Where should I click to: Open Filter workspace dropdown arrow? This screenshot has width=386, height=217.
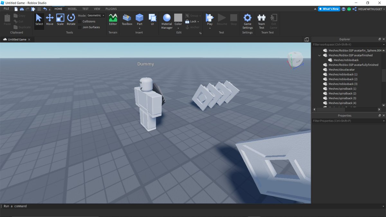(383, 45)
